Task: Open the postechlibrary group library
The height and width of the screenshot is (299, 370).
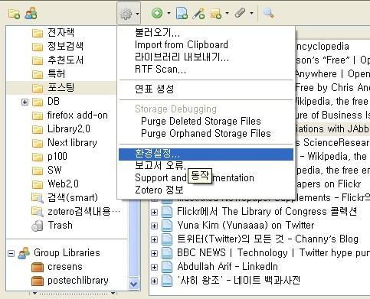Action: point(78,281)
